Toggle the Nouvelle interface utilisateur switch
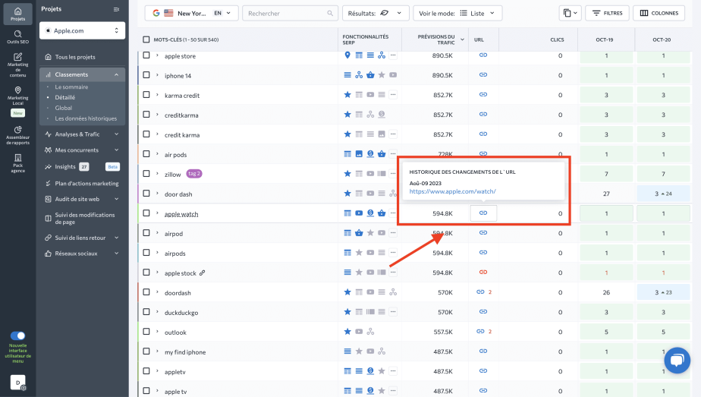 click(x=17, y=336)
